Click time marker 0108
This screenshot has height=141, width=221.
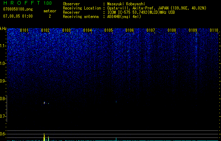pyautogui.click(x=172, y=30)
